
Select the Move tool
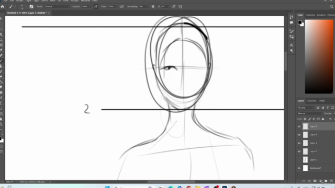click(x=1, y=19)
